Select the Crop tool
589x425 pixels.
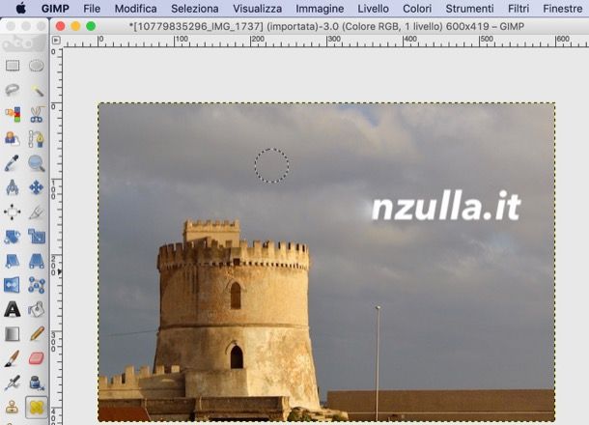[37, 212]
